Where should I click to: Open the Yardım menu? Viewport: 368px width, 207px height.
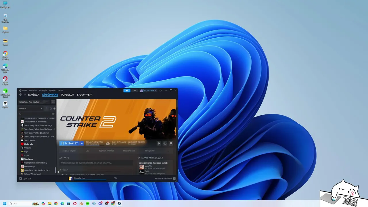[60, 91]
